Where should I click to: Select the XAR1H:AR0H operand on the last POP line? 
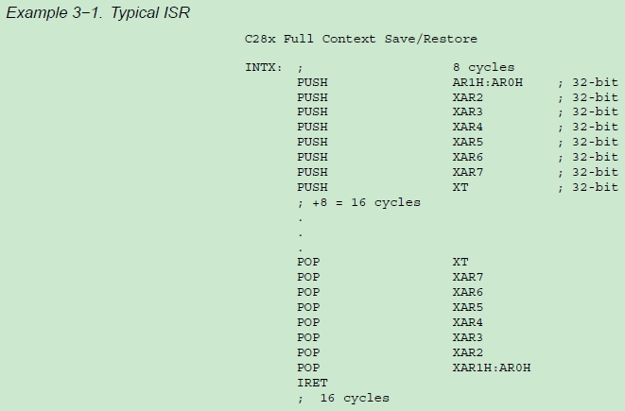tap(492, 368)
